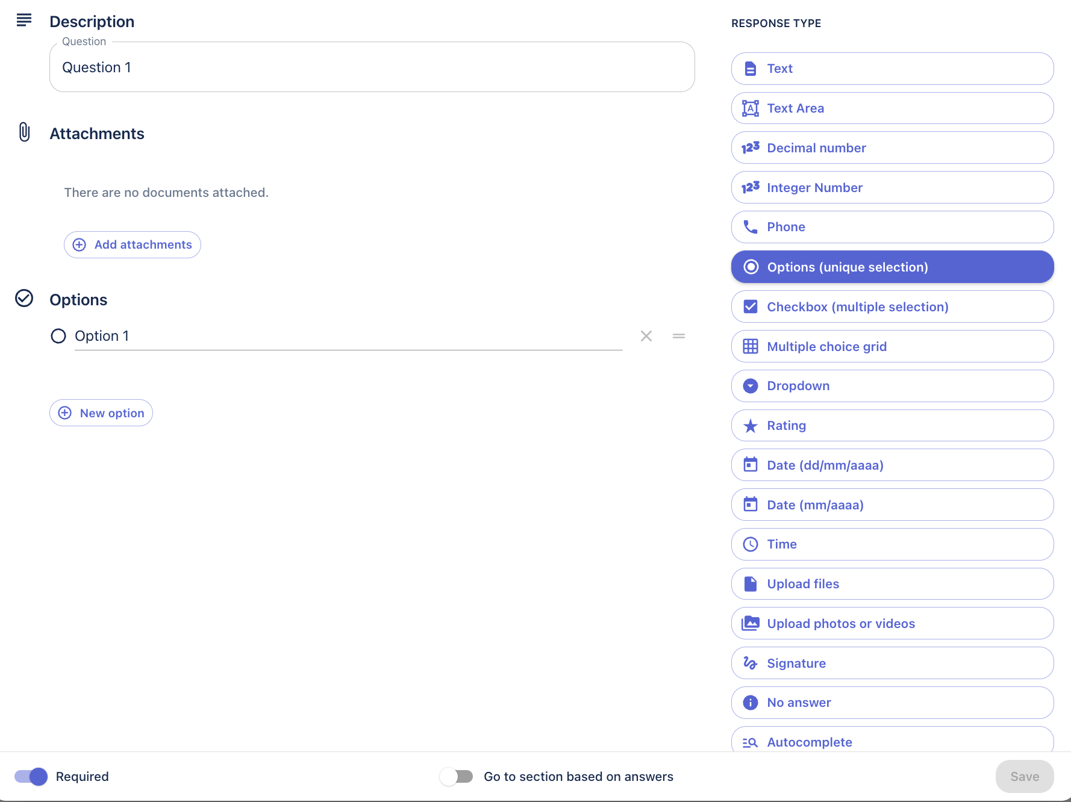1071x802 pixels.
Task: Add a New option to the list
Action: tap(101, 413)
